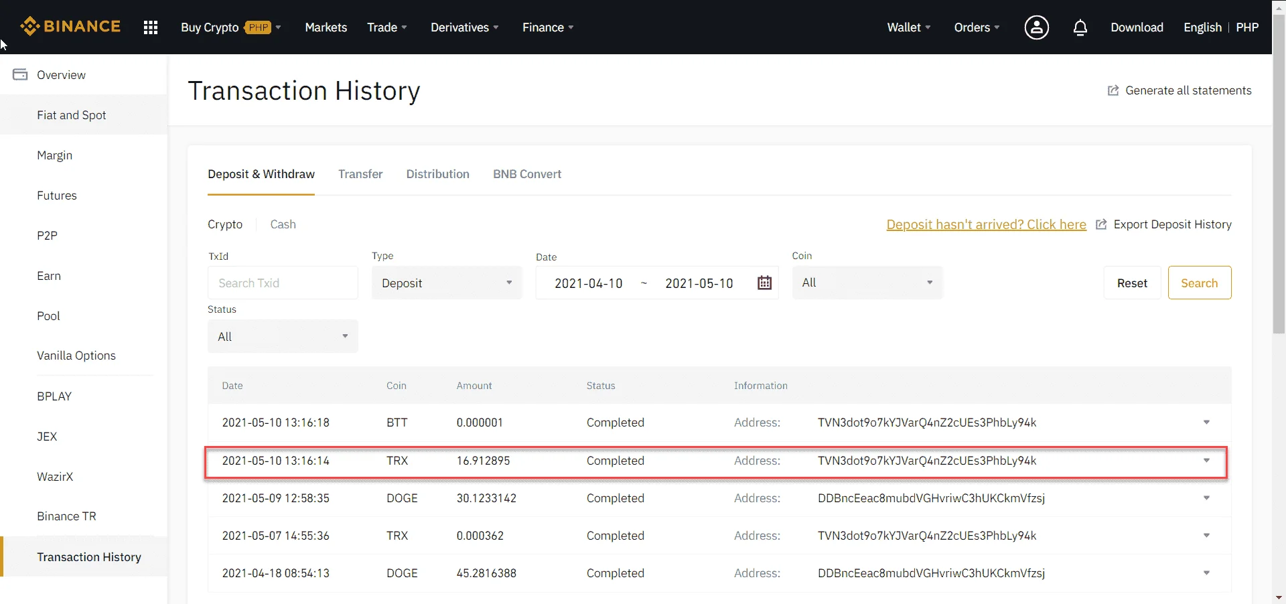The width and height of the screenshot is (1286, 604).
Task: Open the Orders dropdown menu
Action: point(977,27)
